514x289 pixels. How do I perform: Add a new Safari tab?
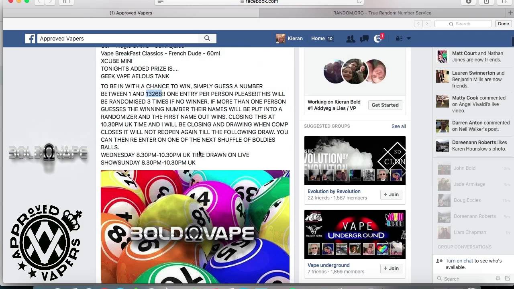tap(510, 13)
